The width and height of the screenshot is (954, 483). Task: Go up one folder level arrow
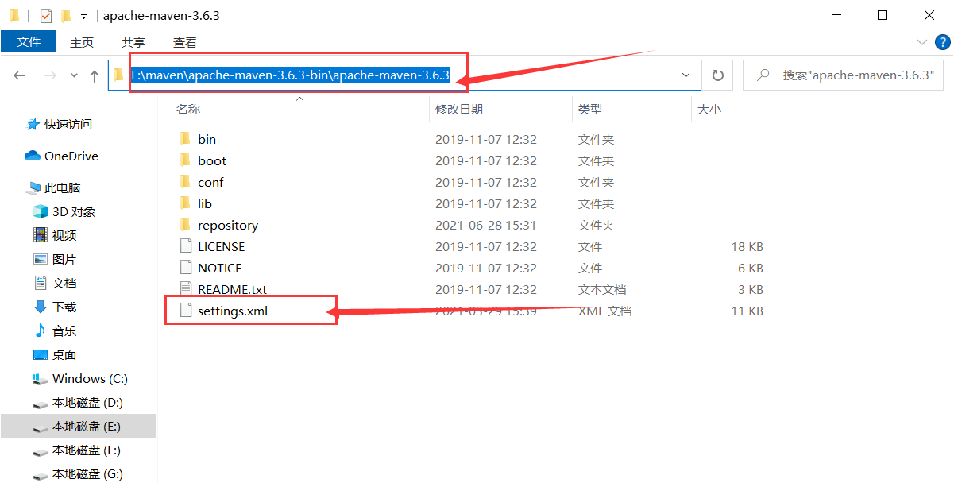pyautogui.click(x=95, y=75)
